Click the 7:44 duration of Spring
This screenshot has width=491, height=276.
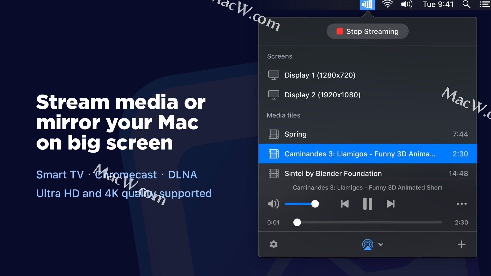tap(460, 134)
